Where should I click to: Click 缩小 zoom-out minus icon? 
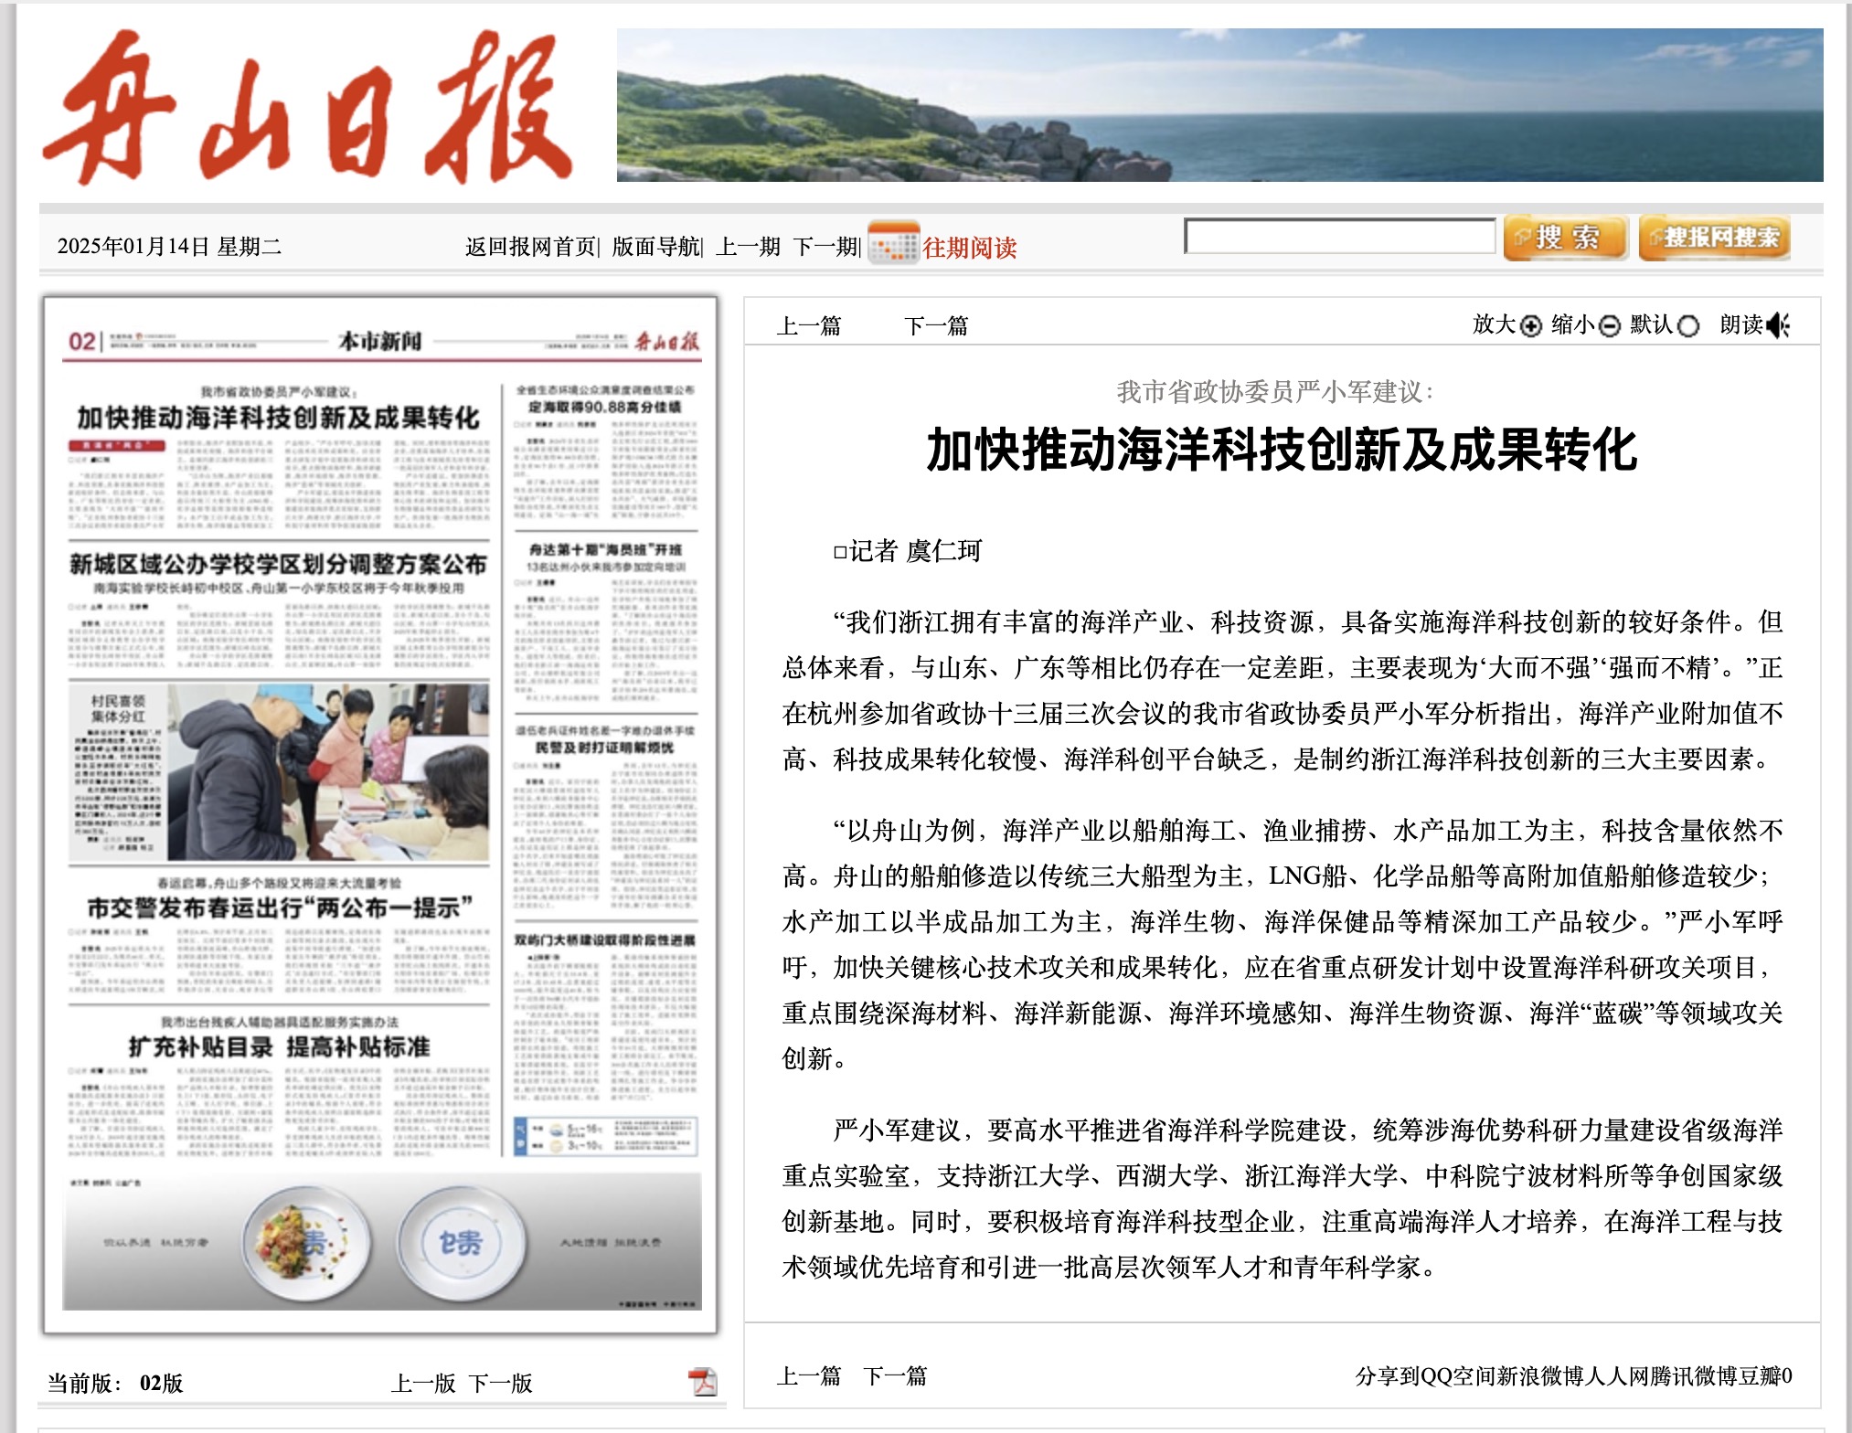tap(1611, 326)
